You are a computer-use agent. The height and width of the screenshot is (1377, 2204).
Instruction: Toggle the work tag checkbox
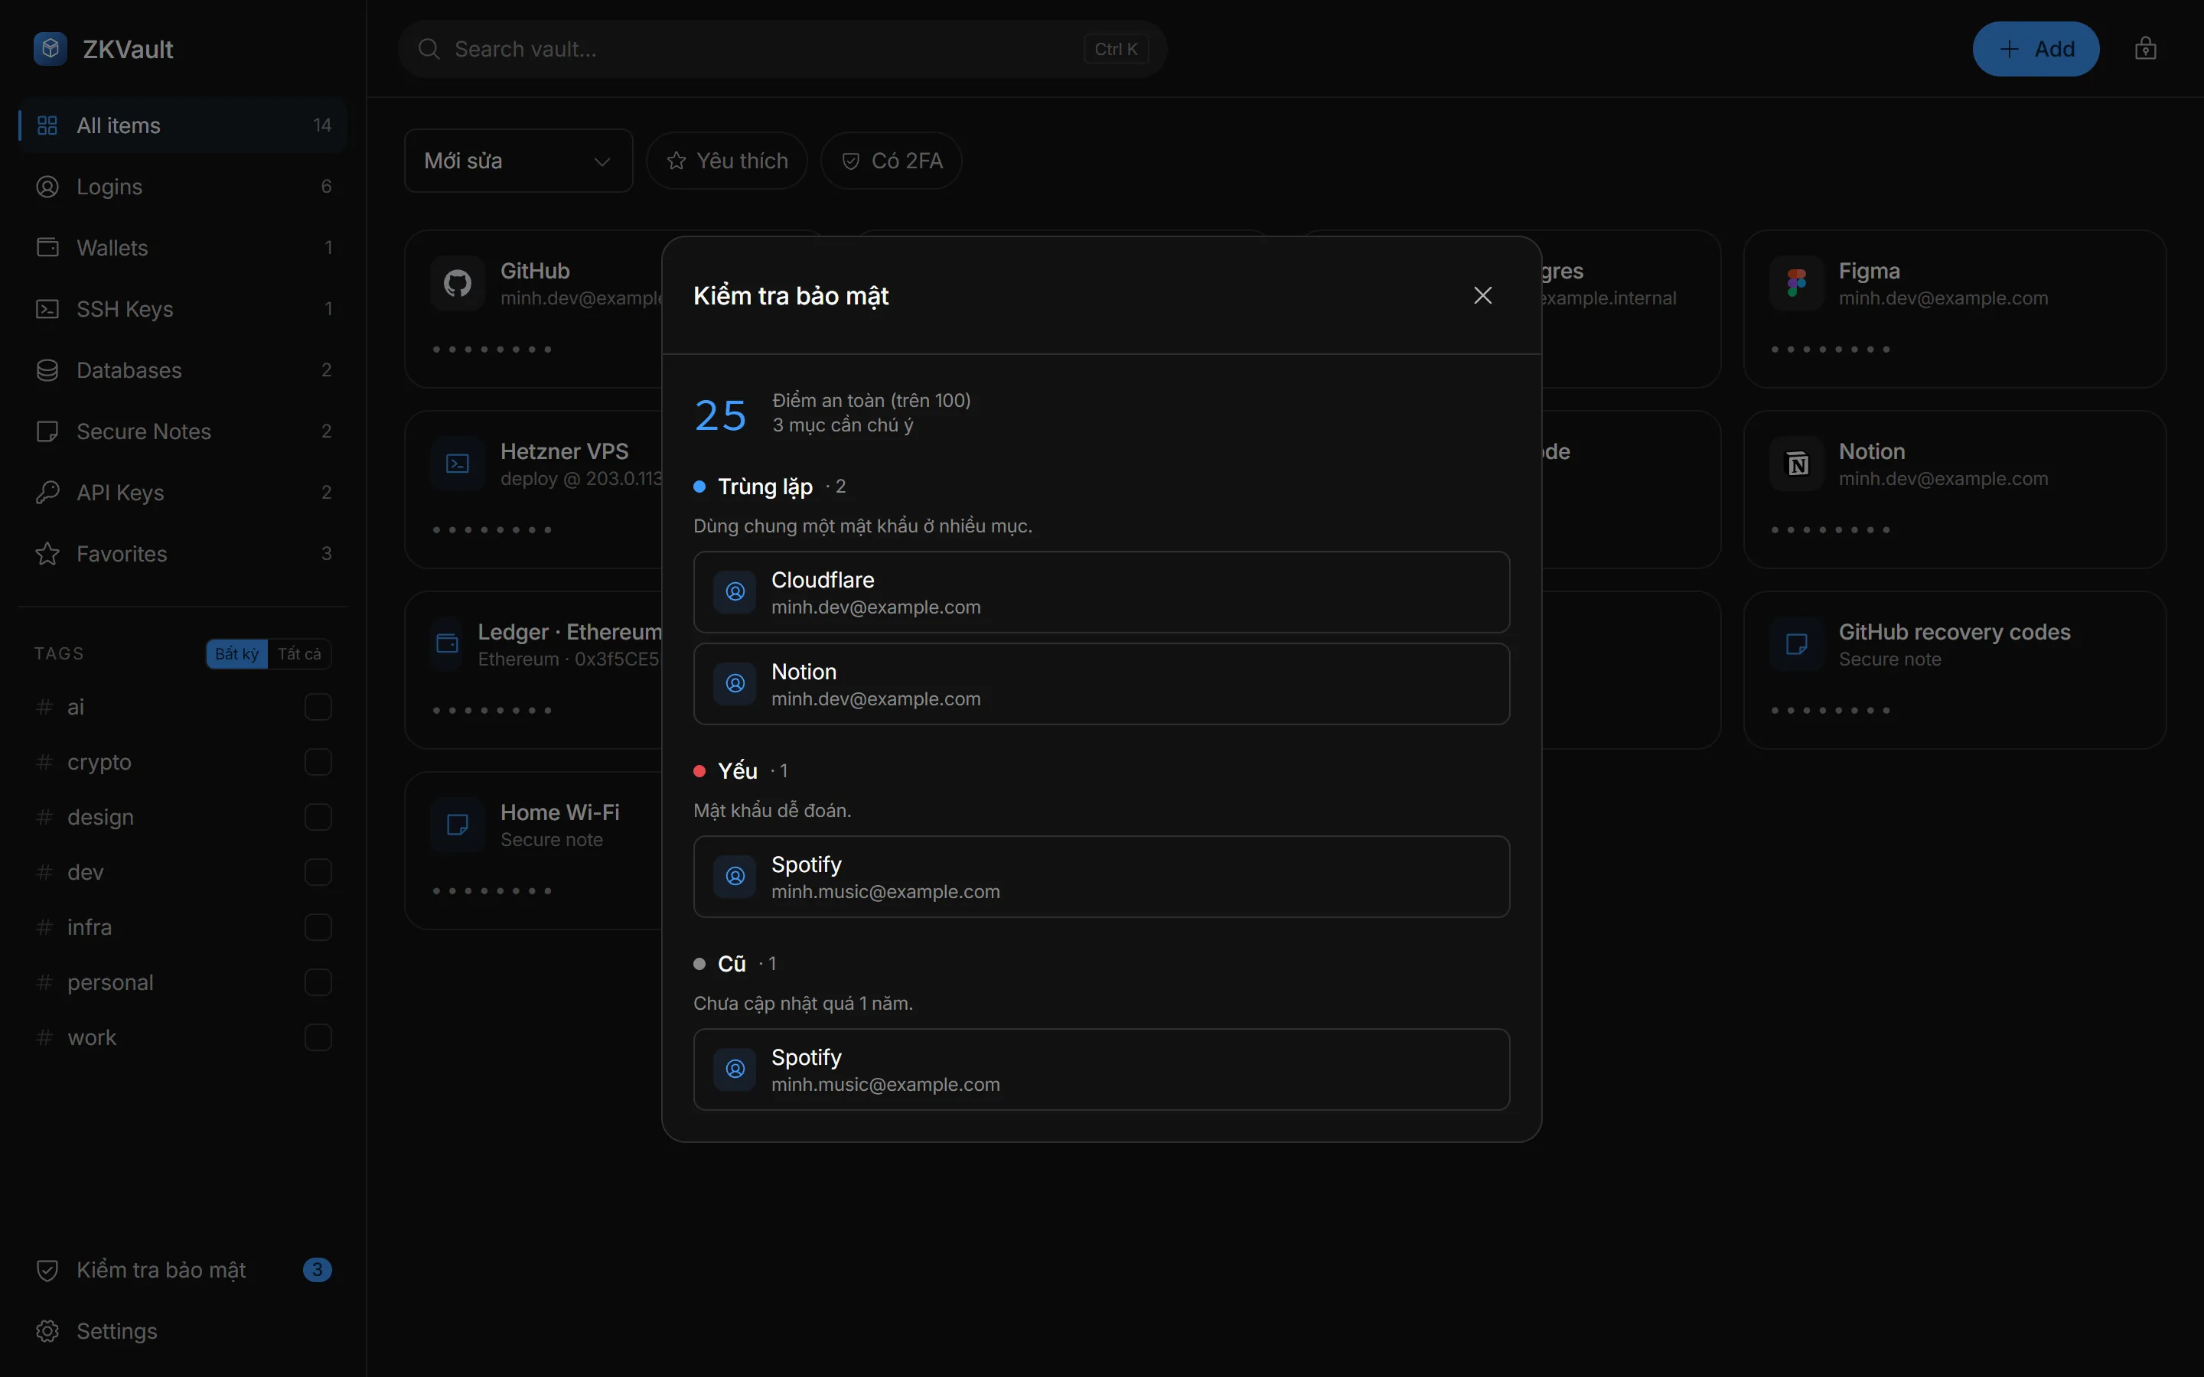pos(318,1037)
